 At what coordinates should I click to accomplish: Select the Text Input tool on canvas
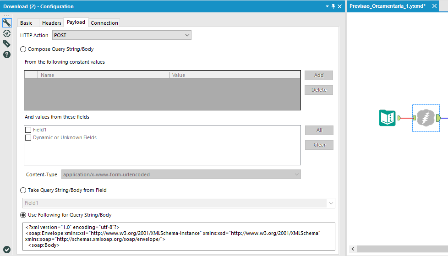point(388,118)
